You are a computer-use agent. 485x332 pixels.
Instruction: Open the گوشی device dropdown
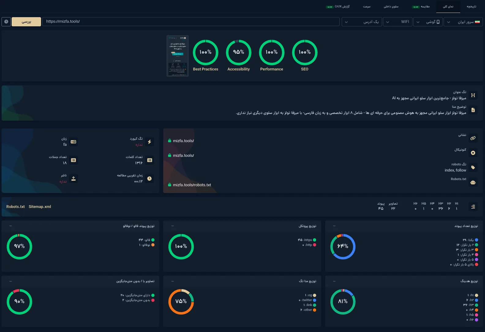tap(428, 22)
